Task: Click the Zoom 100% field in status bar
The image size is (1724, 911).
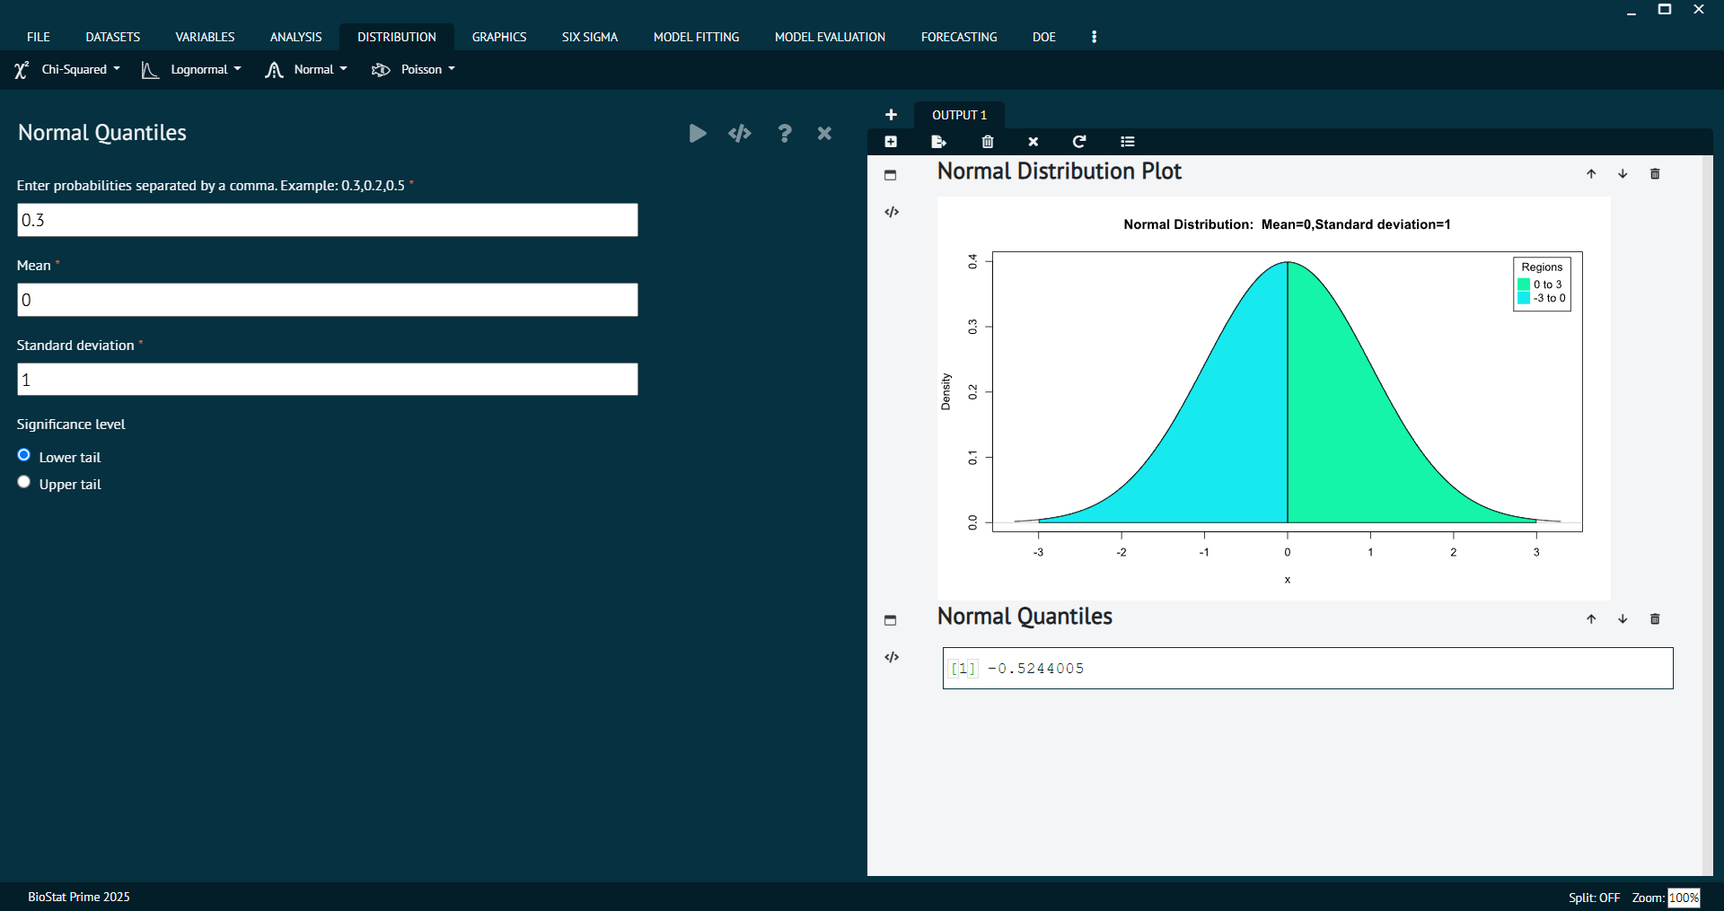Action: [x=1684, y=898]
